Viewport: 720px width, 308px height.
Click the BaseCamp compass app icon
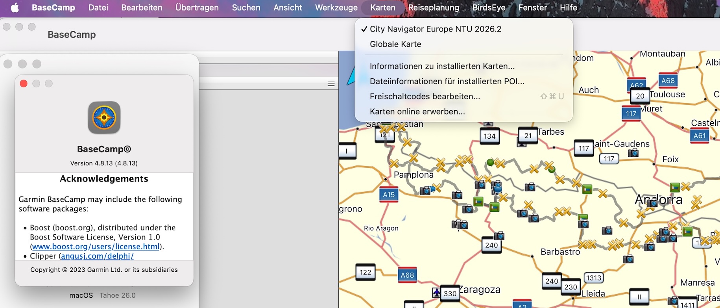pos(104,118)
